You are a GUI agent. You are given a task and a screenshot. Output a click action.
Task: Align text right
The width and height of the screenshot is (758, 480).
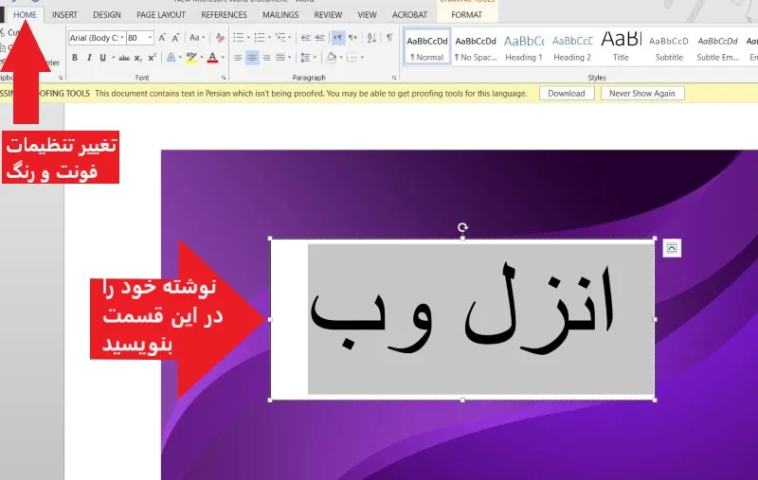(266, 58)
